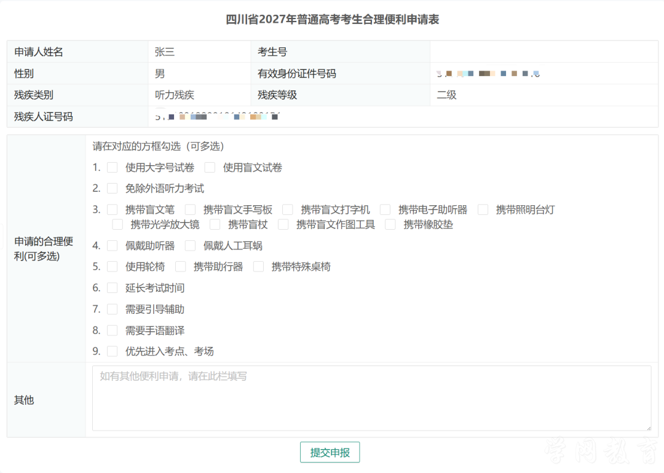This screenshot has height=473, width=664.
Task: Select the 携带盲文手写板 checkbox
Action: point(190,209)
